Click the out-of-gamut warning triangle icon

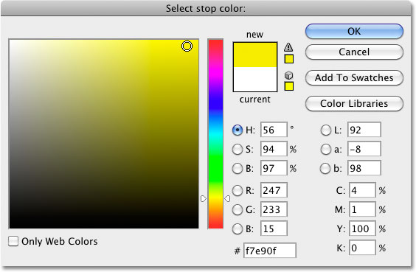[x=288, y=47]
